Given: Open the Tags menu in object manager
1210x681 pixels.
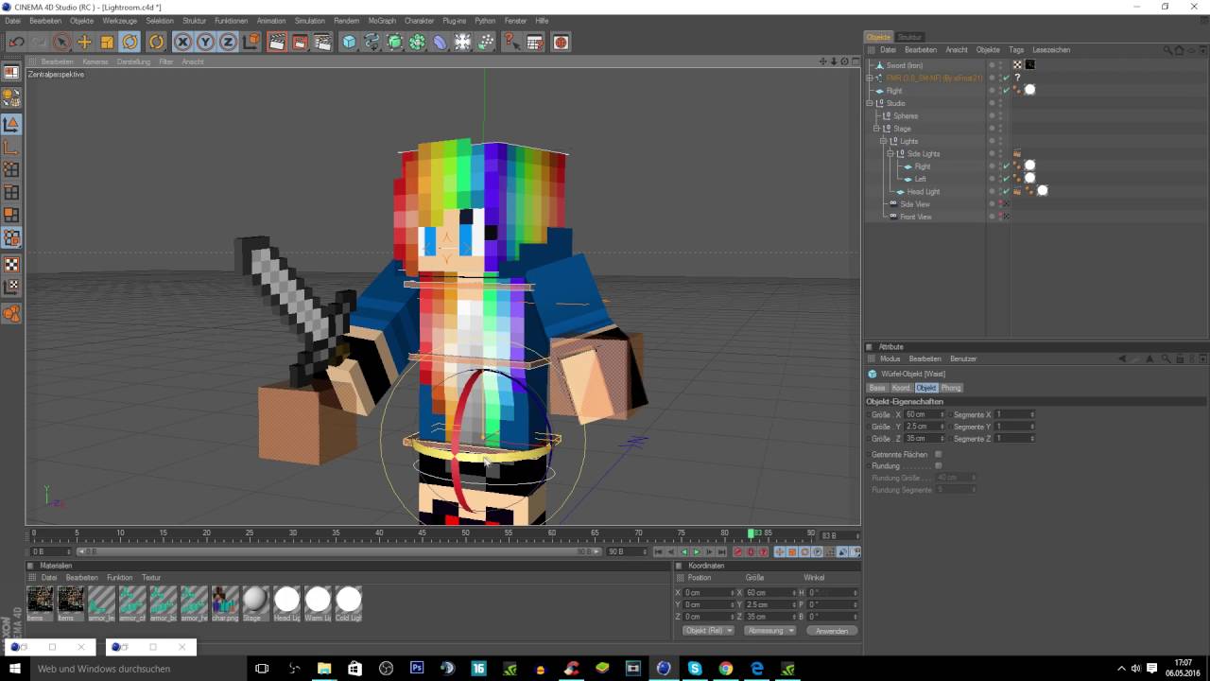Looking at the screenshot, I should click(x=1016, y=49).
